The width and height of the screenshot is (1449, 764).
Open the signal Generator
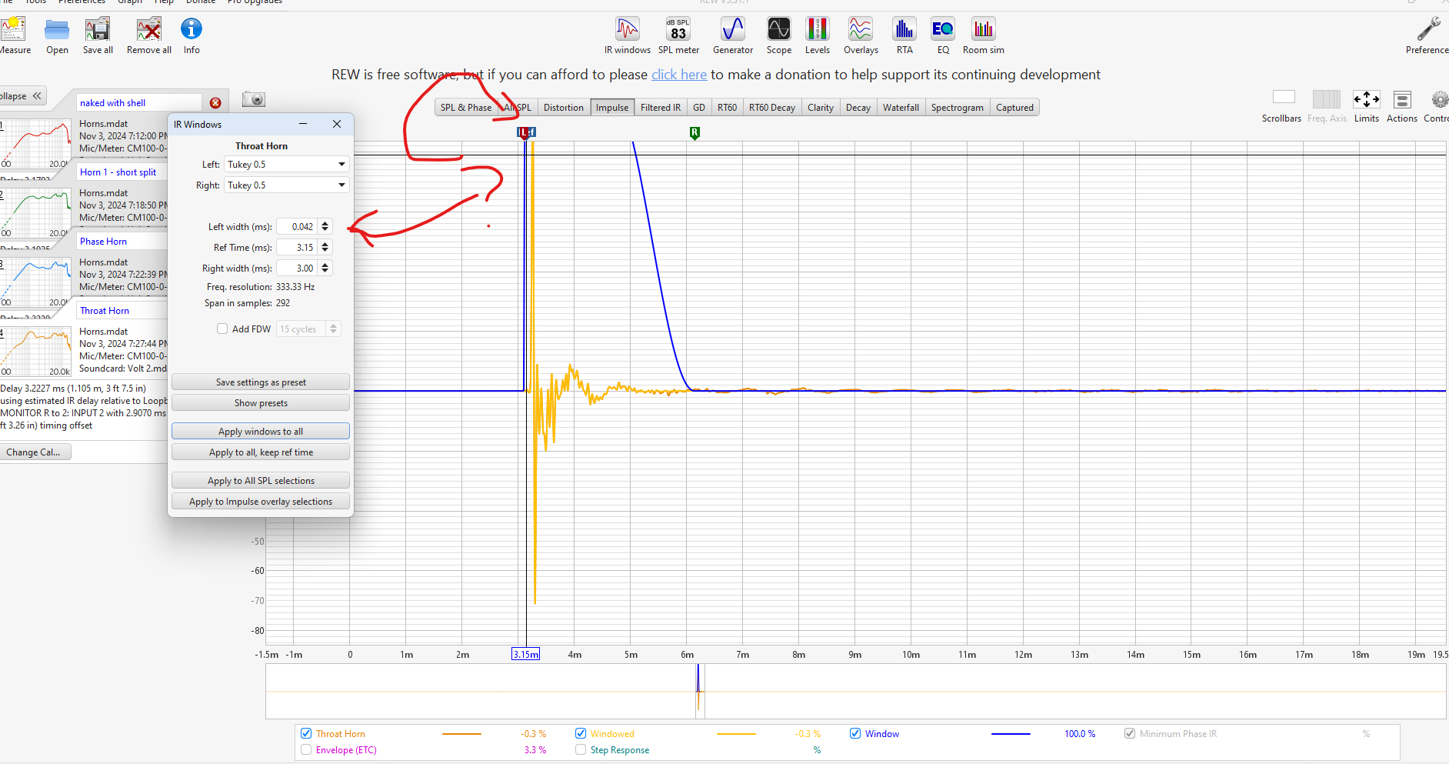coord(733,29)
